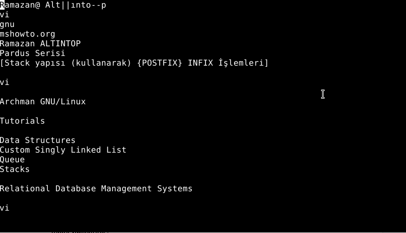
Task: Click the highlighted cursor block on letter R
Action: (x=3, y=5)
